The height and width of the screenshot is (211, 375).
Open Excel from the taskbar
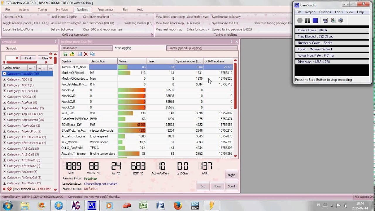[x=144, y=205]
